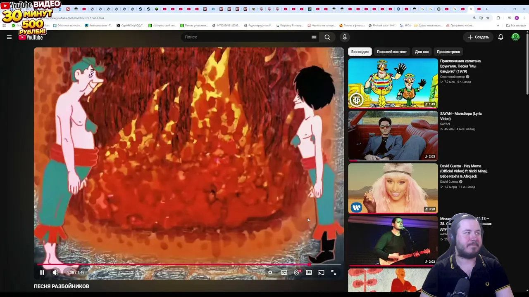Open the guitarist video thumbnail marked 2:03
The height and width of the screenshot is (297, 529).
pyautogui.click(x=393, y=240)
